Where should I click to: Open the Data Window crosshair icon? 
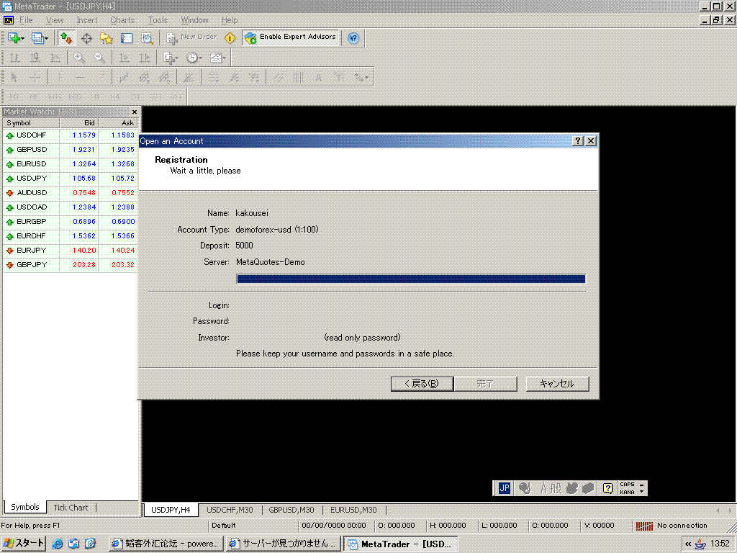point(86,38)
